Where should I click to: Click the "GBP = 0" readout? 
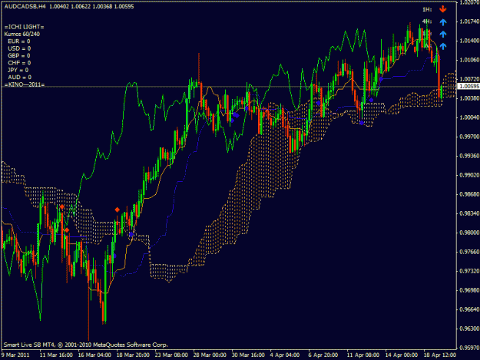(x=19, y=56)
